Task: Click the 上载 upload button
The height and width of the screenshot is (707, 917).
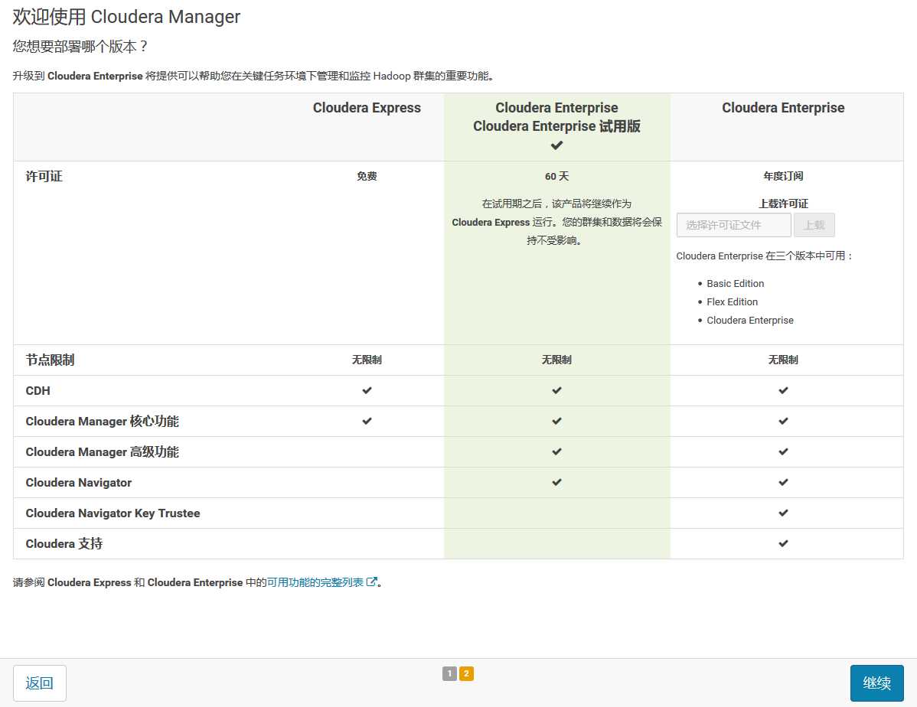Action: [814, 225]
